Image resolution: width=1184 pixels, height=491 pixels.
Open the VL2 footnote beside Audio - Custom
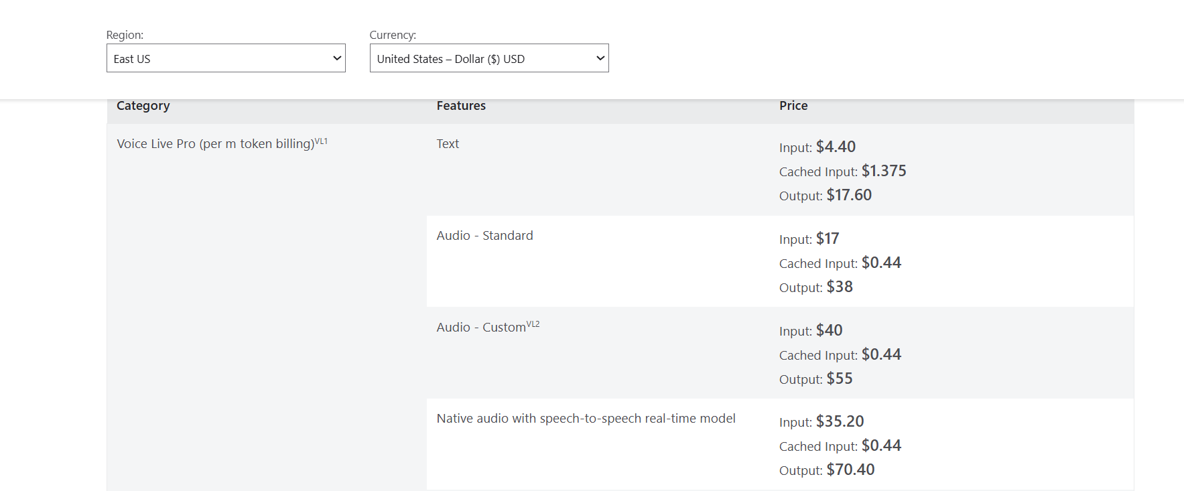tap(533, 324)
